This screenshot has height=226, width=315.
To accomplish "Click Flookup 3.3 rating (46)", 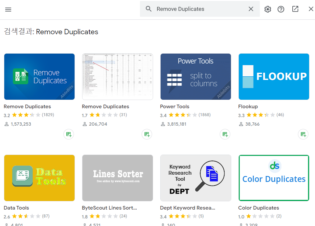I will pos(261,115).
